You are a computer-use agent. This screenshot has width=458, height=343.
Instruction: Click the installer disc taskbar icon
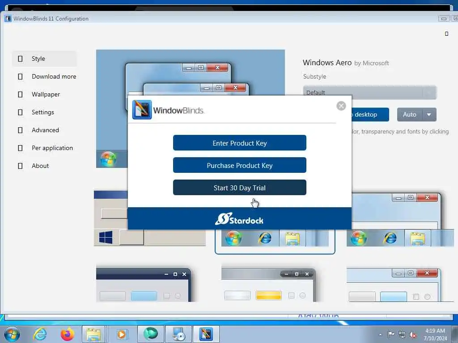(178, 334)
